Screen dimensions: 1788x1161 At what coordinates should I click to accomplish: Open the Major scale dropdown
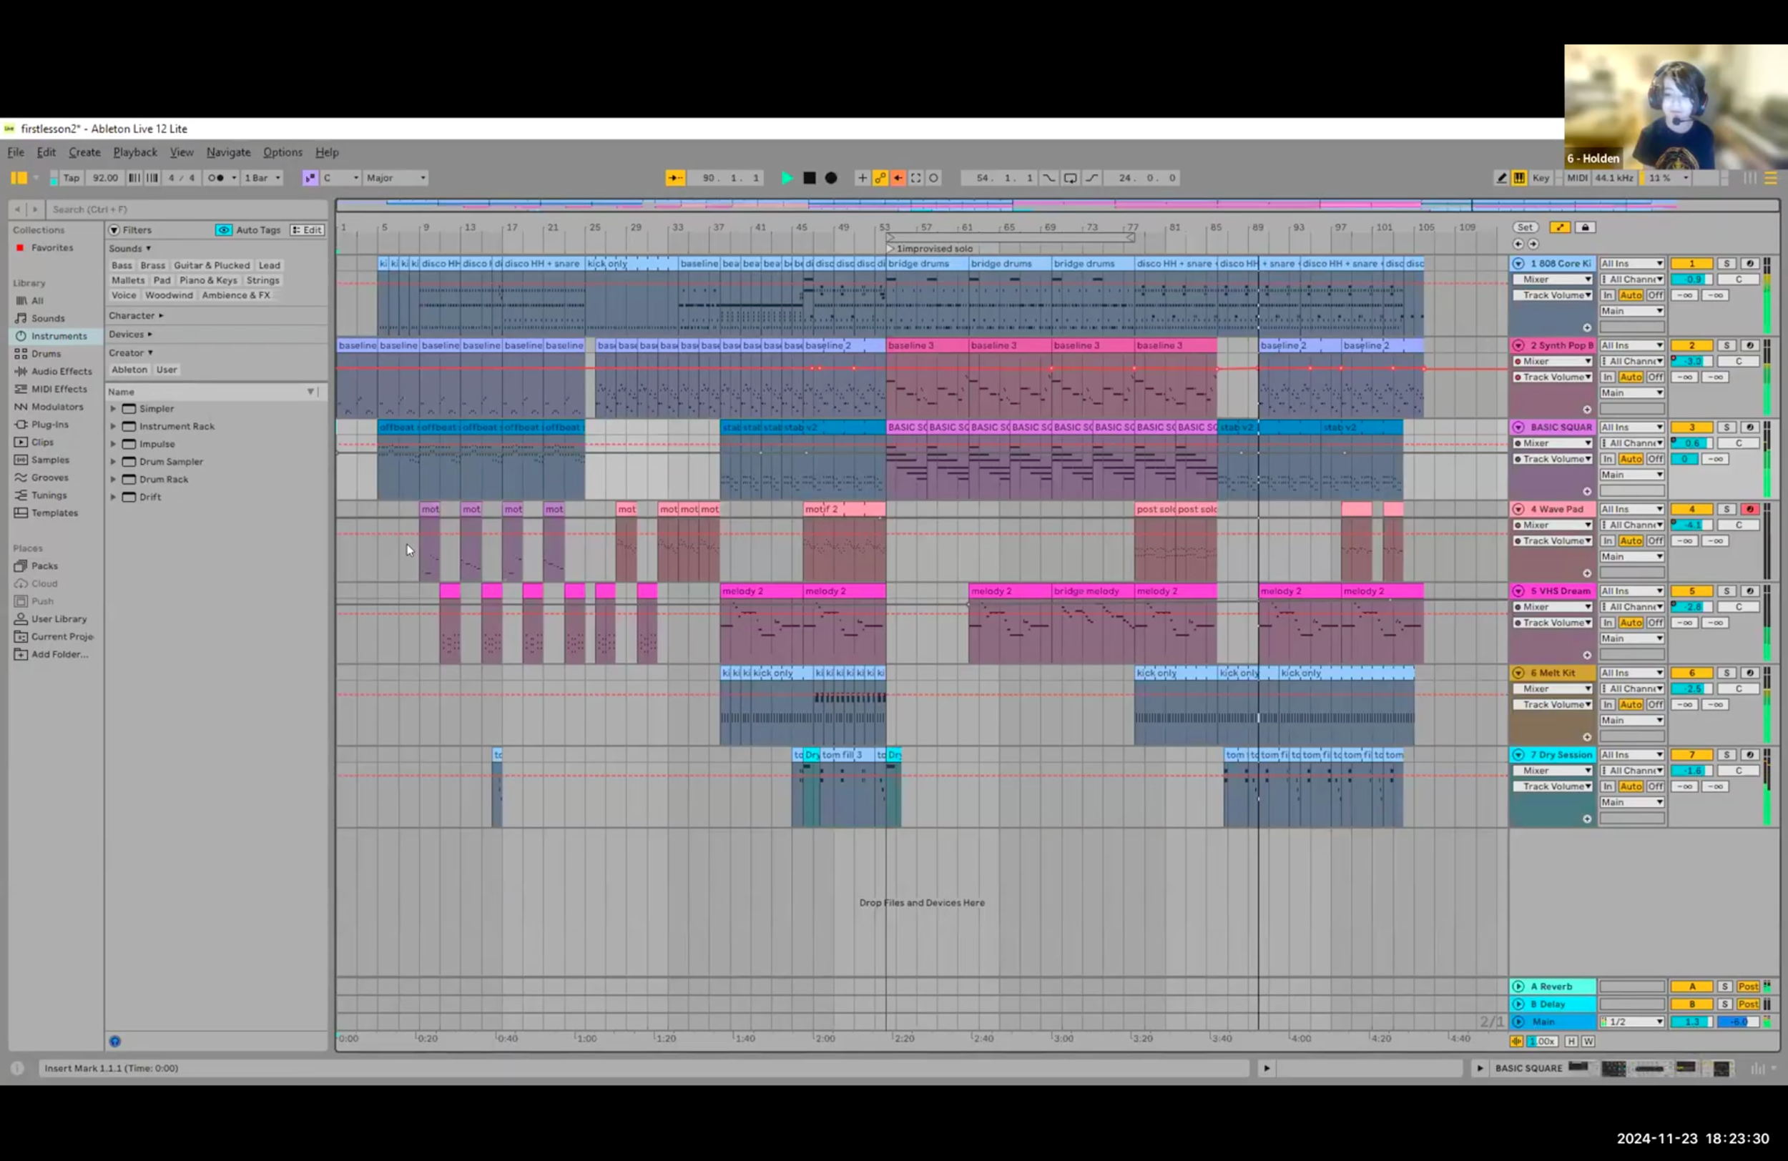396,178
